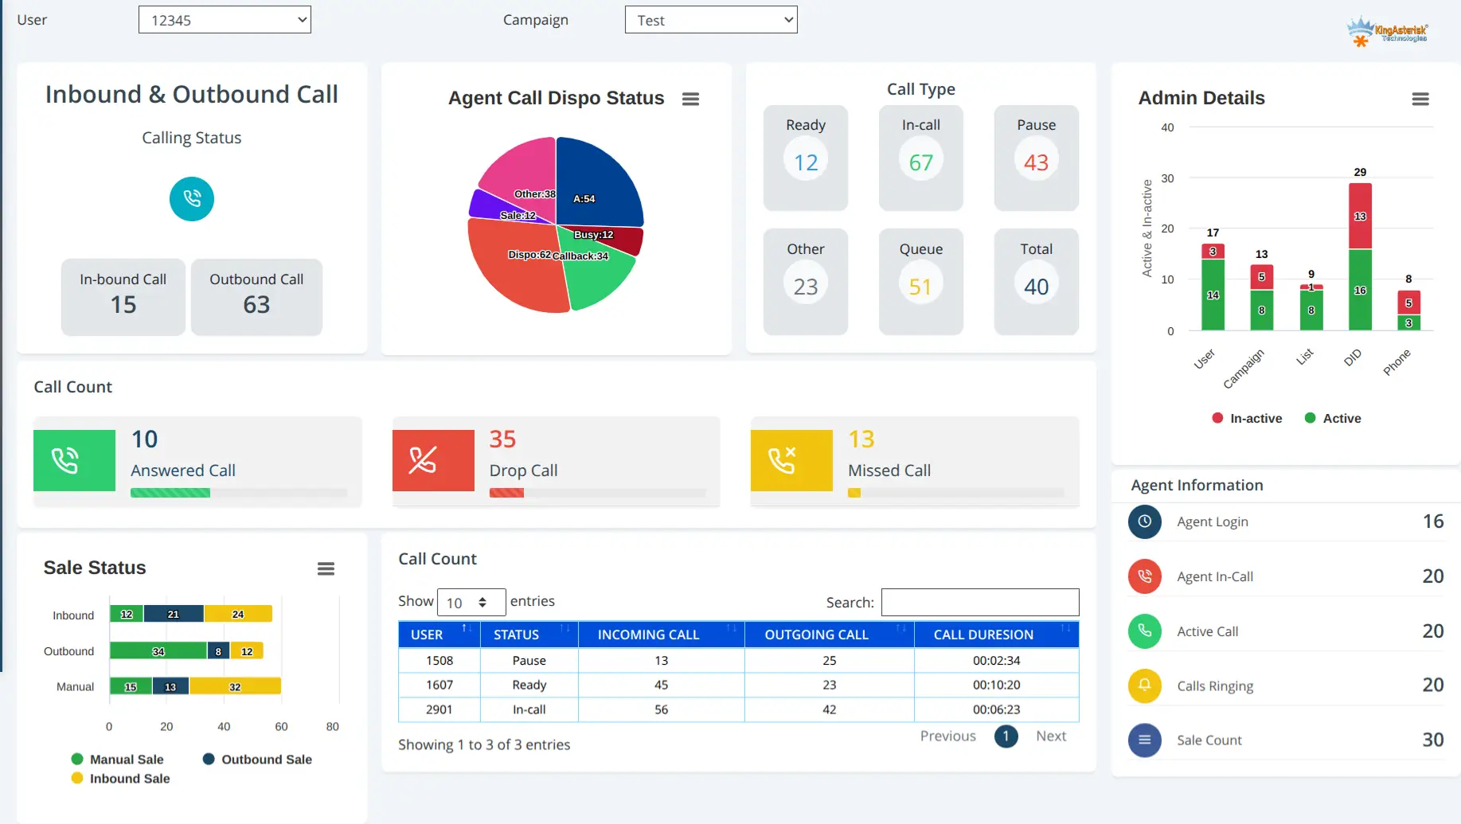Screen dimensions: 1461x824
Task: Click the Next pagination link
Action: pyautogui.click(x=1050, y=736)
